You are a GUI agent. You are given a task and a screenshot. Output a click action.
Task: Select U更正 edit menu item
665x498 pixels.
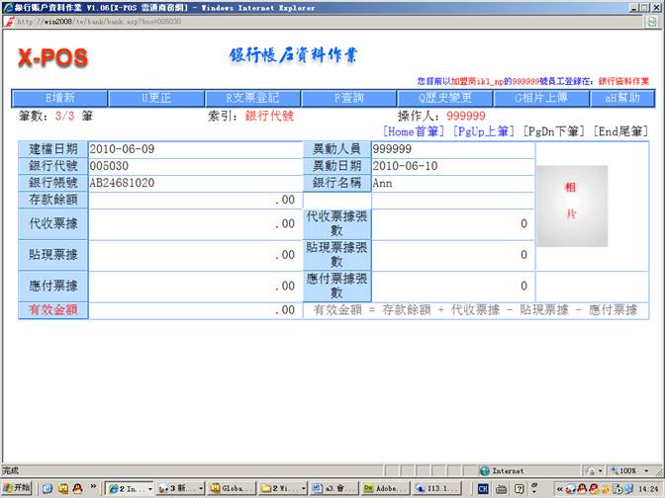(x=156, y=99)
